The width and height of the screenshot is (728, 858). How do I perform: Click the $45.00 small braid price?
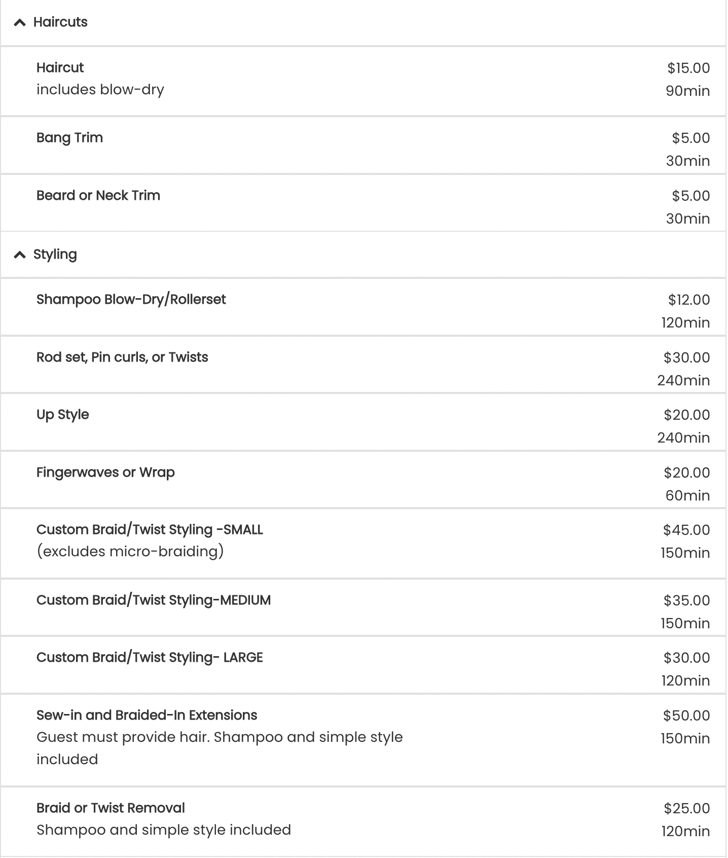click(x=686, y=530)
